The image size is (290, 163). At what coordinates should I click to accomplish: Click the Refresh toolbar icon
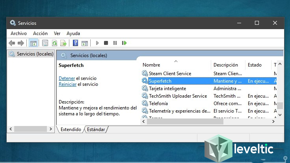point(54,43)
